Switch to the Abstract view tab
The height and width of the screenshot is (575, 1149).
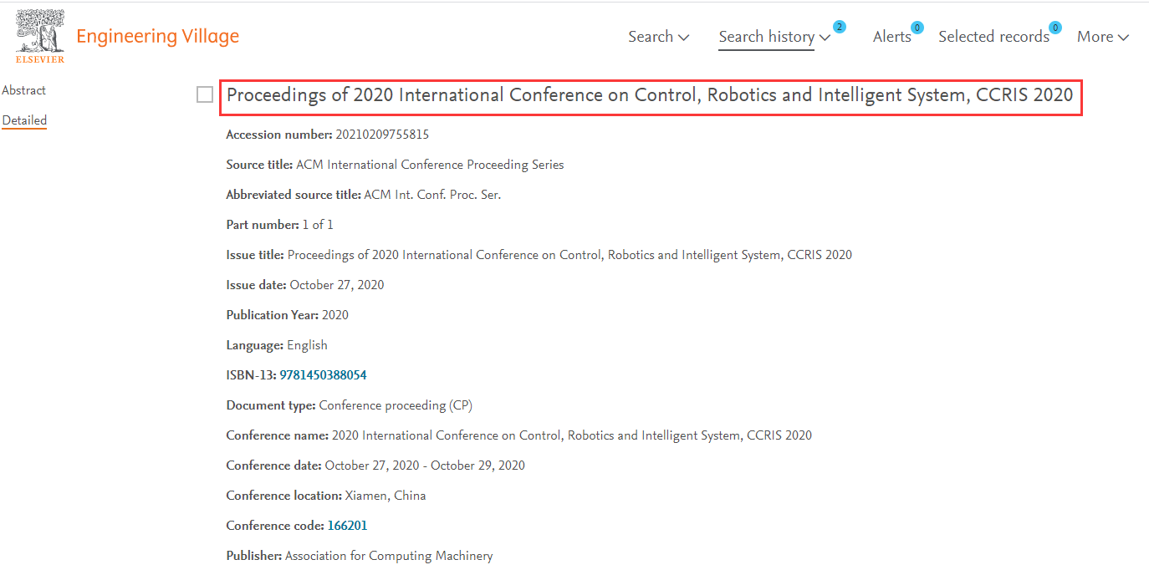coord(24,90)
